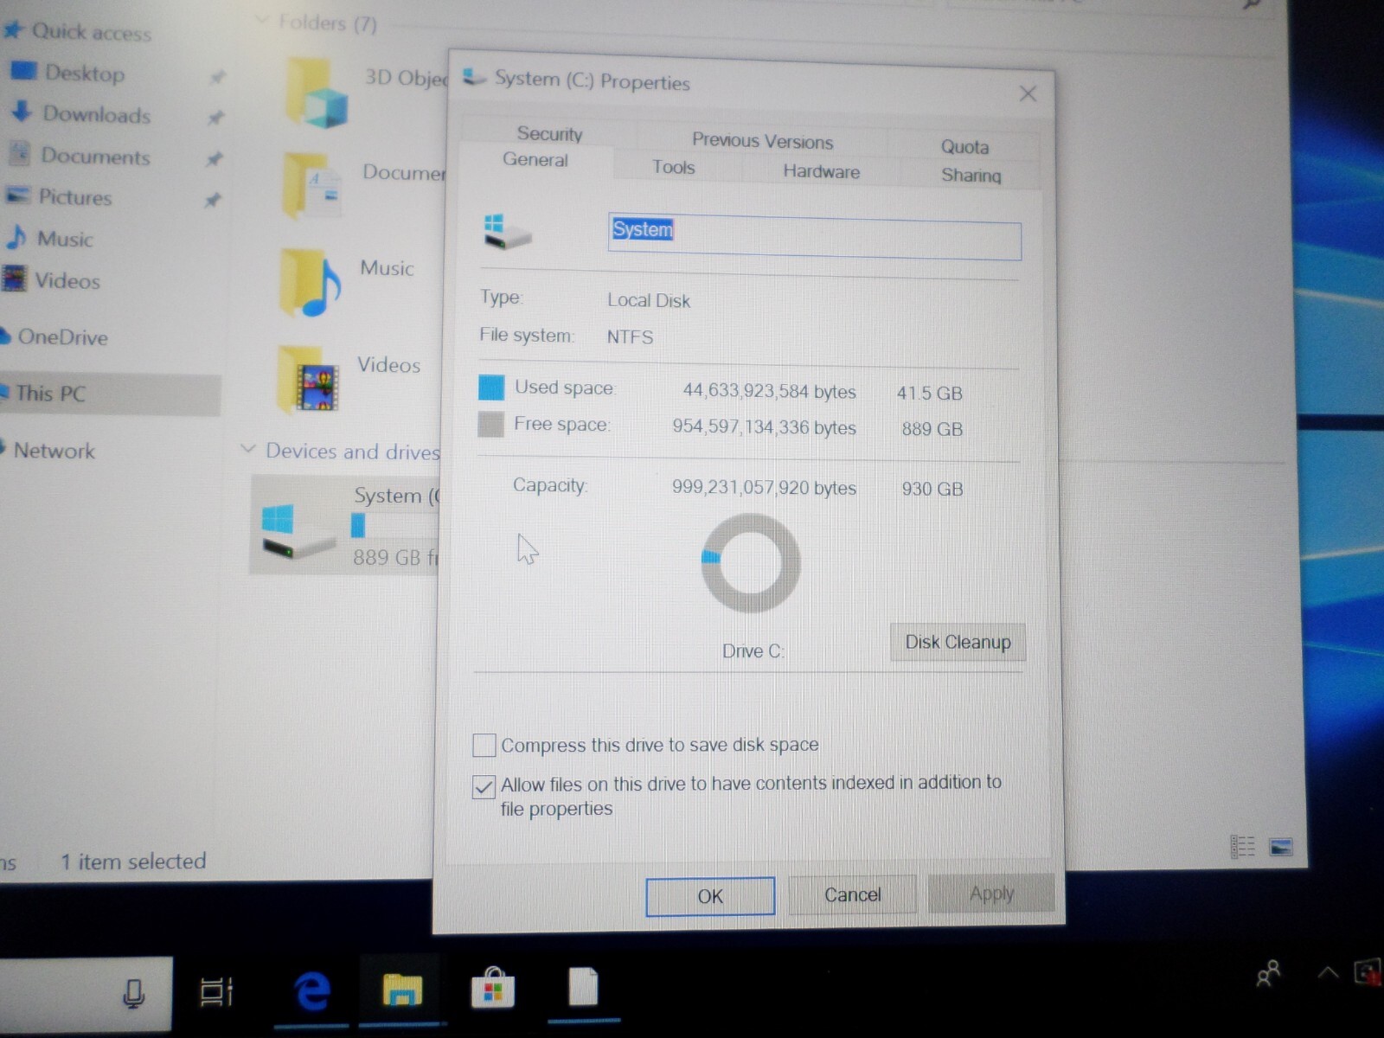
Task: Launch Microsoft Edge from taskbar
Action: click(312, 991)
